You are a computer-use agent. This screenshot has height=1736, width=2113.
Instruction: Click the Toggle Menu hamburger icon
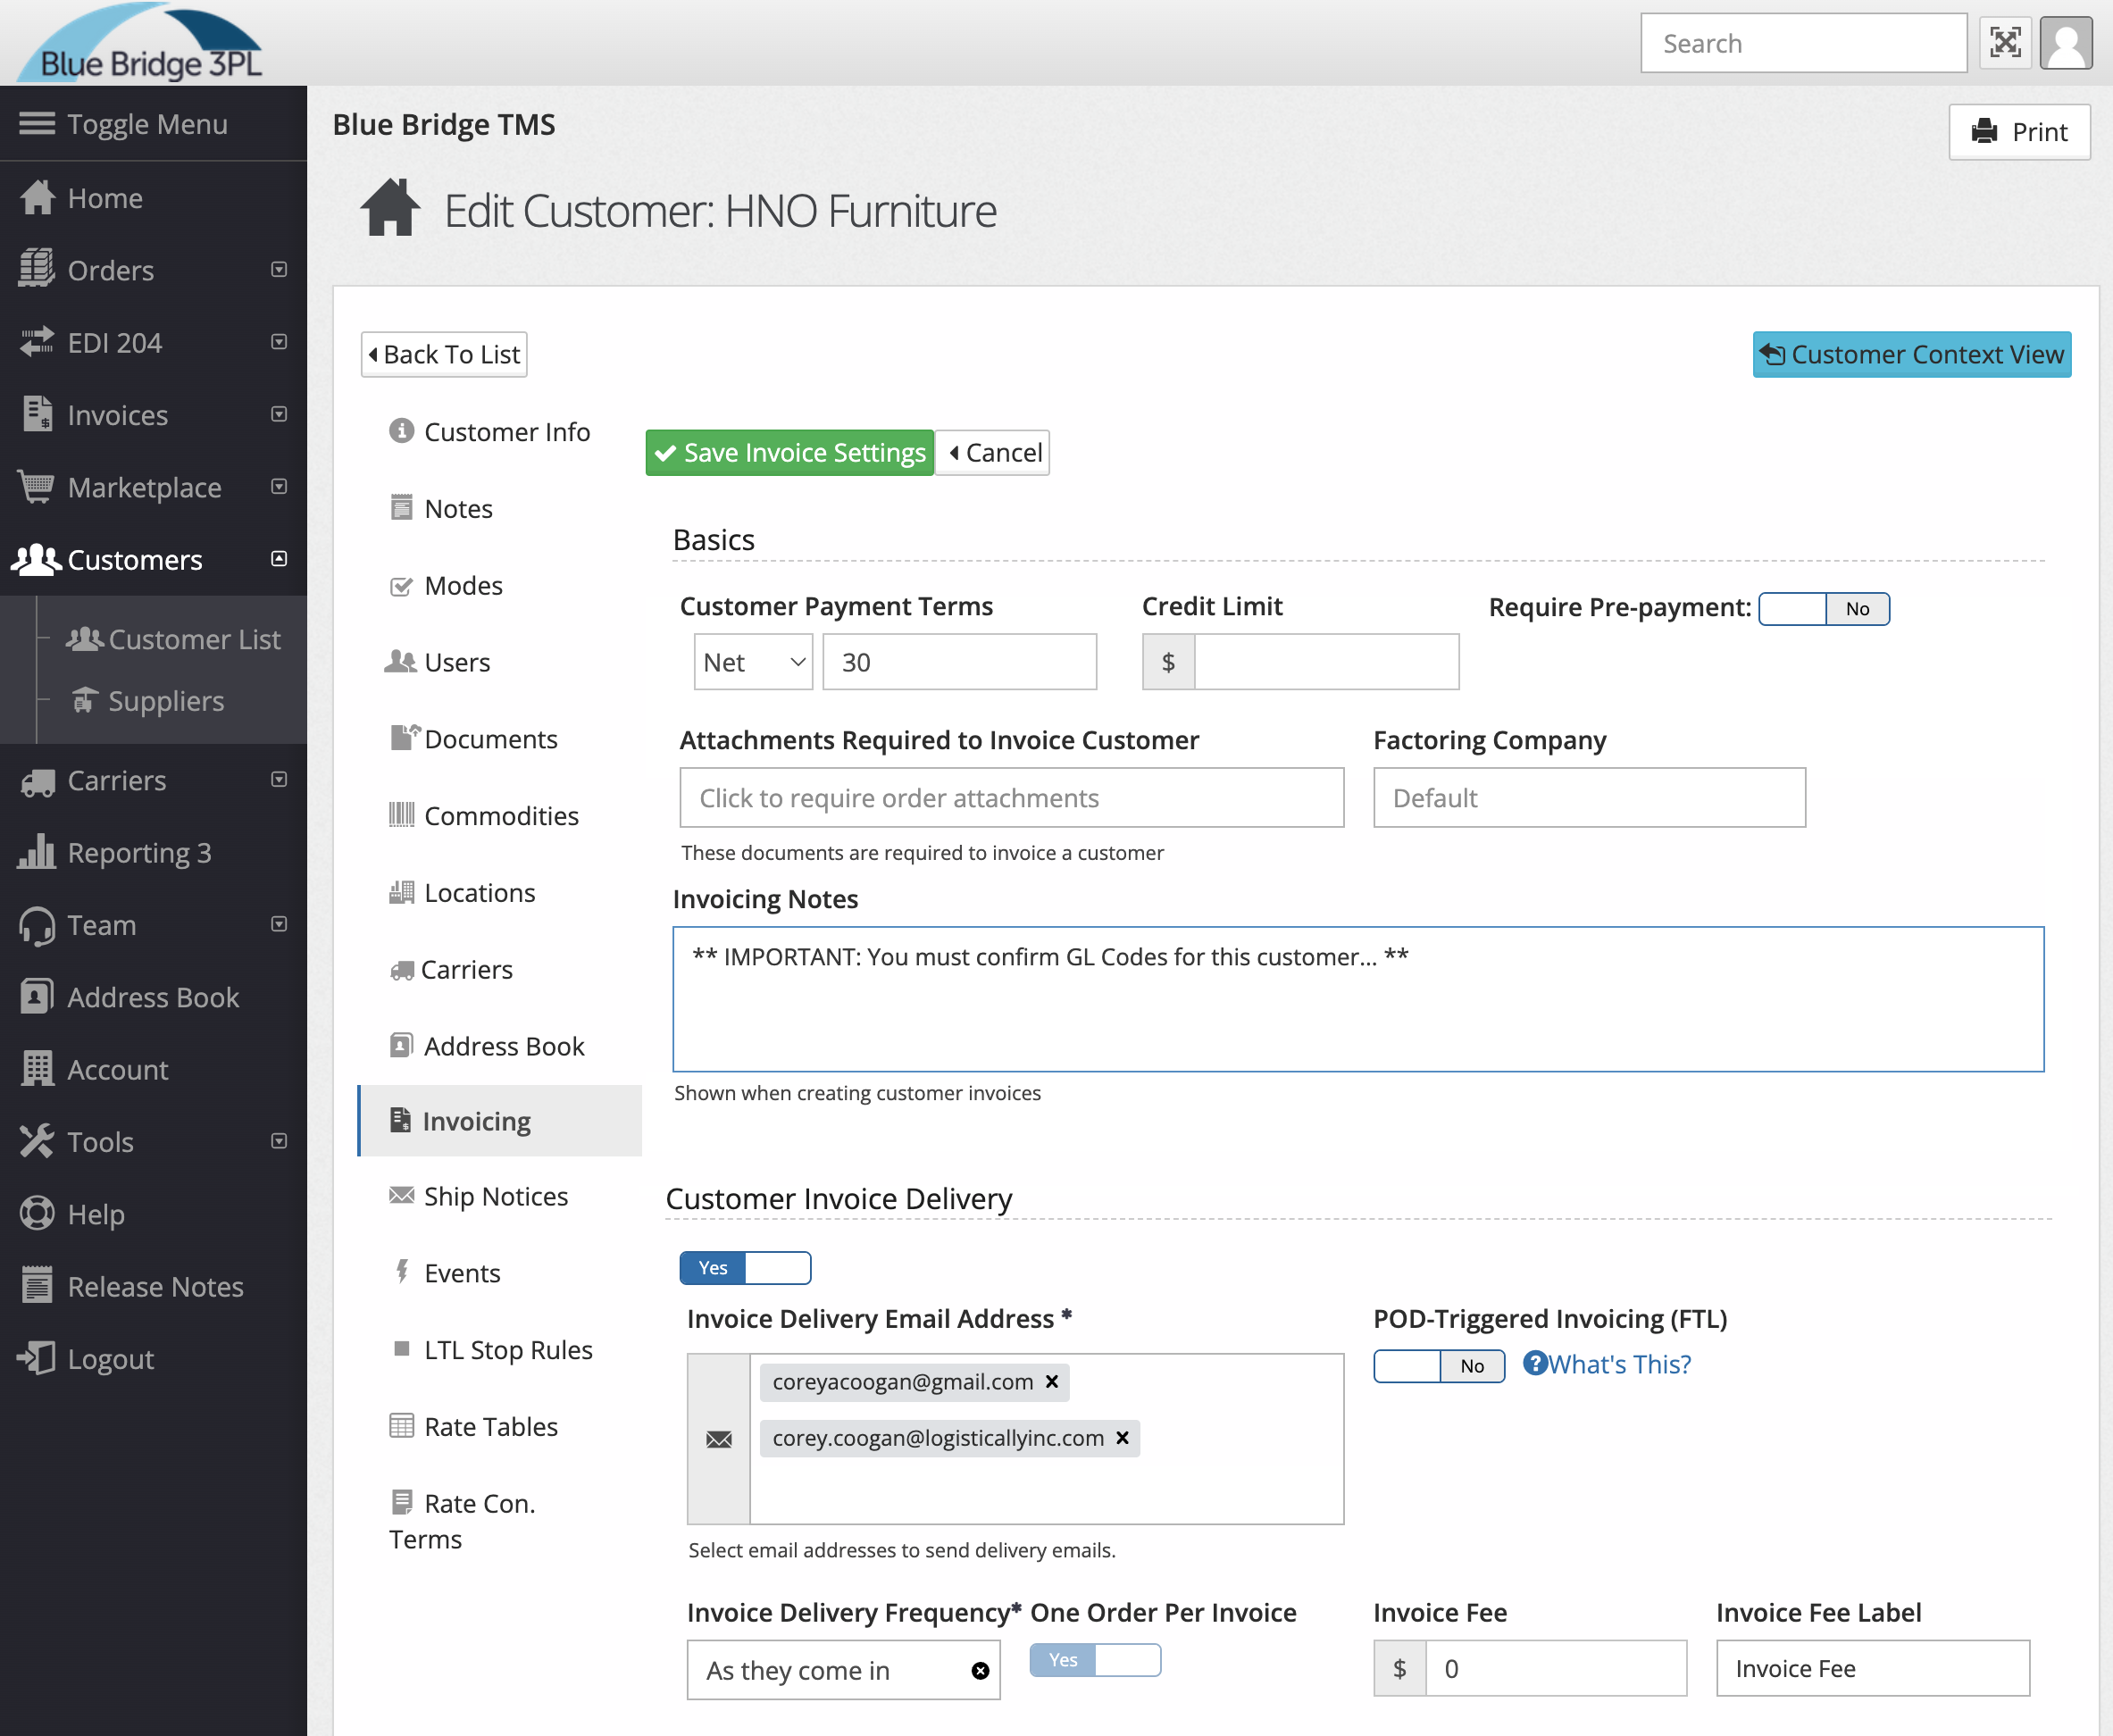click(37, 124)
